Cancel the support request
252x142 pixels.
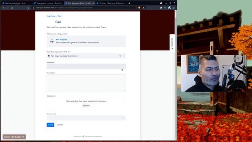[x=59, y=125]
